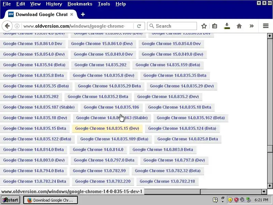273x205 pixels.
Task: Open Google Chrome 14.0.835.2 Beta link
Action: 98,97
